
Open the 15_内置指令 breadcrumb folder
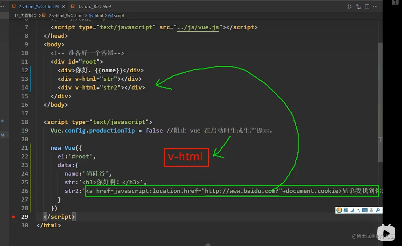click(26, 15)
